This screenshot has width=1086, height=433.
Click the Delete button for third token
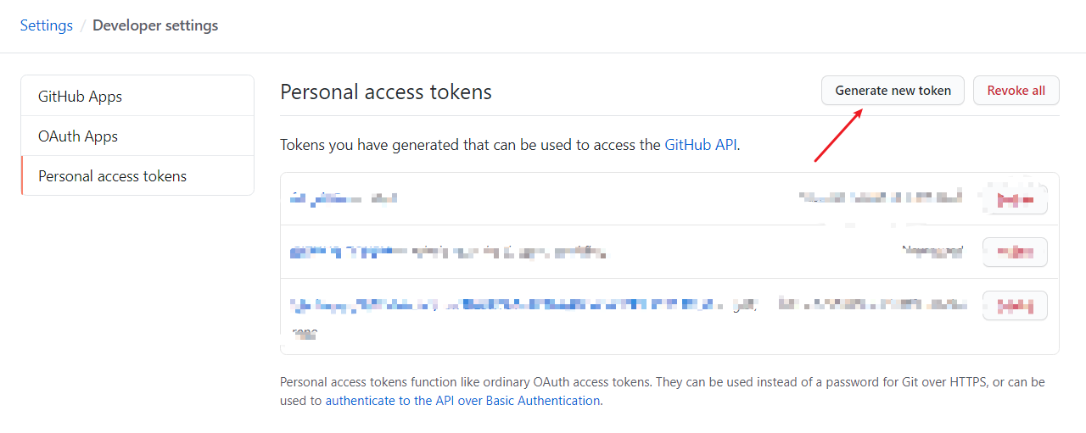pos(1015,305)
